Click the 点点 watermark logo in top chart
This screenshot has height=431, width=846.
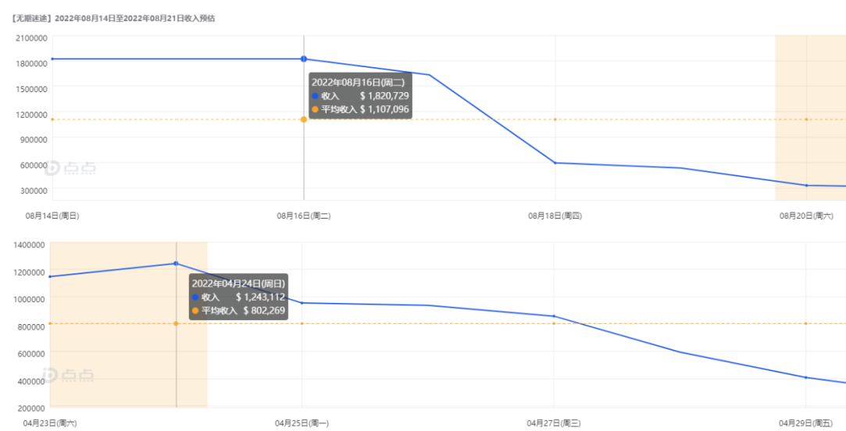pyautogui.click(x=70, y=169)
